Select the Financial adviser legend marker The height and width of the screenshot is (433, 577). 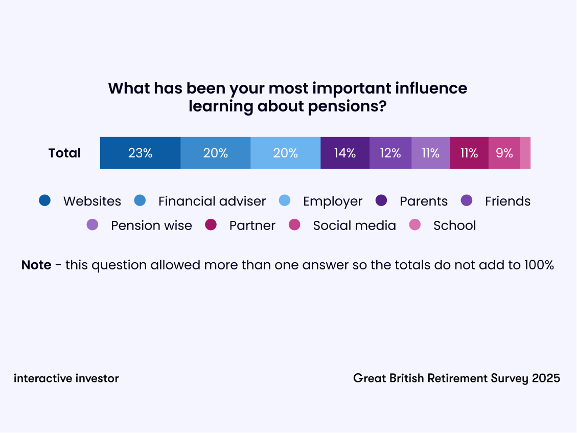[x=140, y=201]
